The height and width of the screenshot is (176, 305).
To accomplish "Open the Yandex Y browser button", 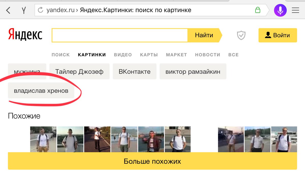I will [24, 10].
